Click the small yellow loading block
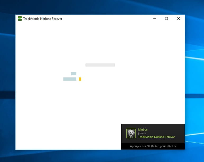 point(80,79)
